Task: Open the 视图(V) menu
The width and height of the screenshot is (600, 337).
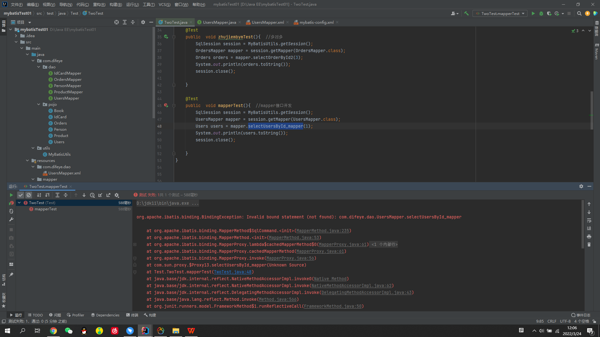Action: click(x=49, y=4)
